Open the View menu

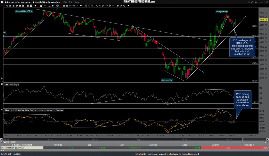tap(77, 2)
